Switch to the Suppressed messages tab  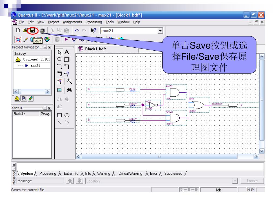point(173,174)
